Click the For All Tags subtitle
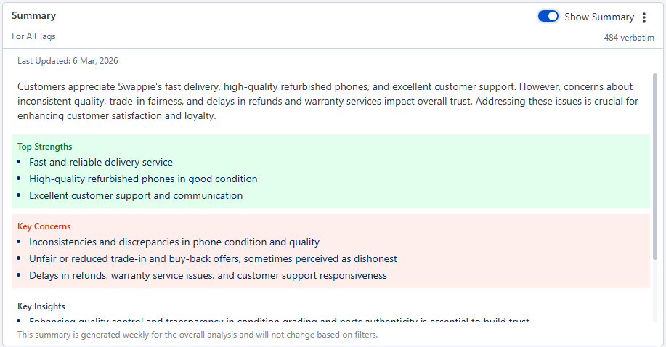 point(33,36)
